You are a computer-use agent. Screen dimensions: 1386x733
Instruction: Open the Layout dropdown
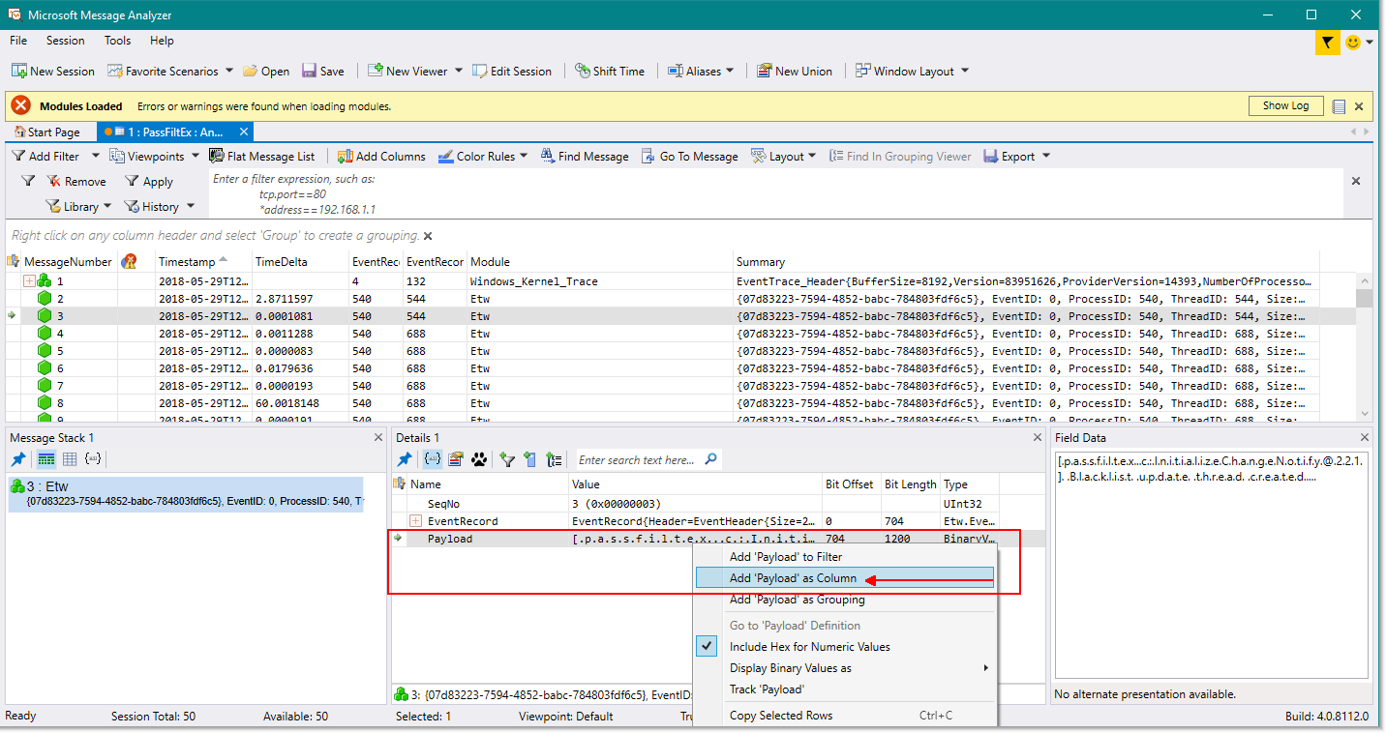point(784,156)
